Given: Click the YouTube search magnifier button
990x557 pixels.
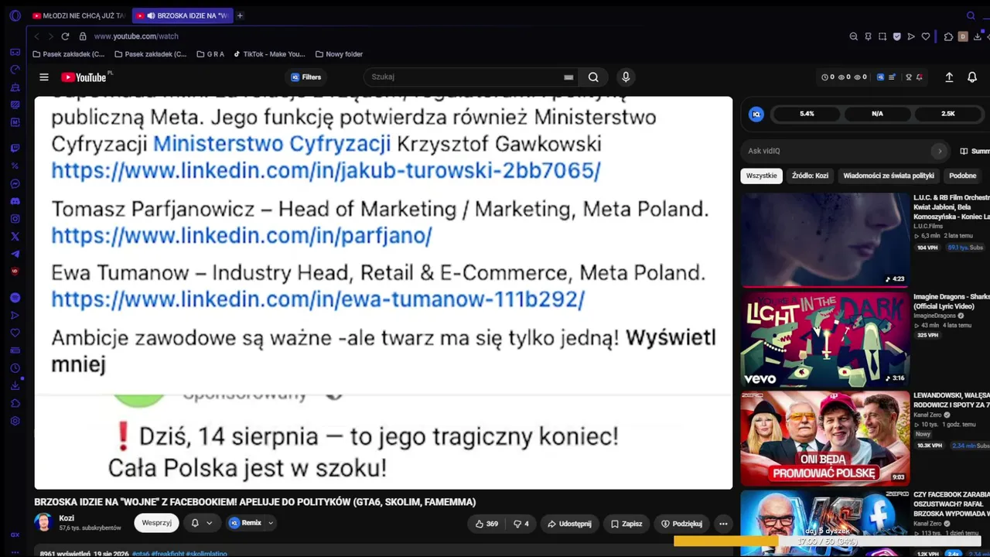Looking at the screenshot, I should click(x=593, y=77).
